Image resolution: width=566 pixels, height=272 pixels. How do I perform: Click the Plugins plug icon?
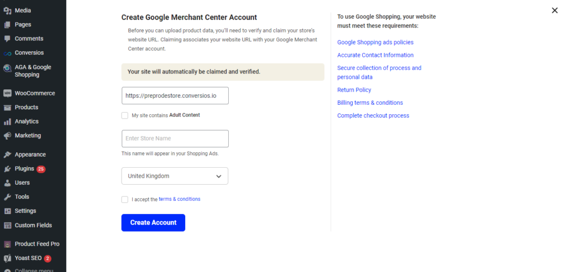click(7, 169)
